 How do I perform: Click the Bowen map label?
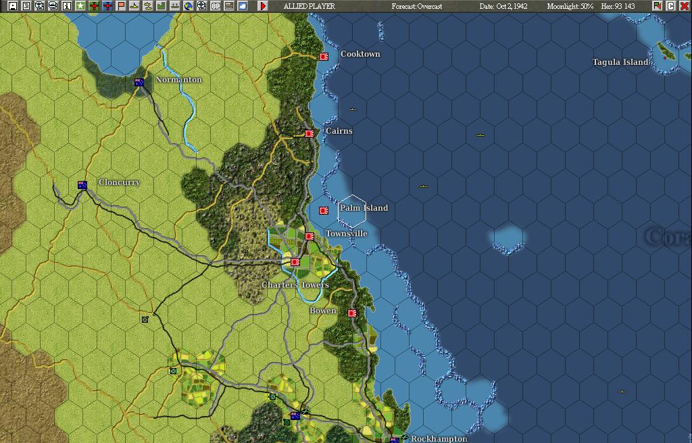tap(323, 311)
